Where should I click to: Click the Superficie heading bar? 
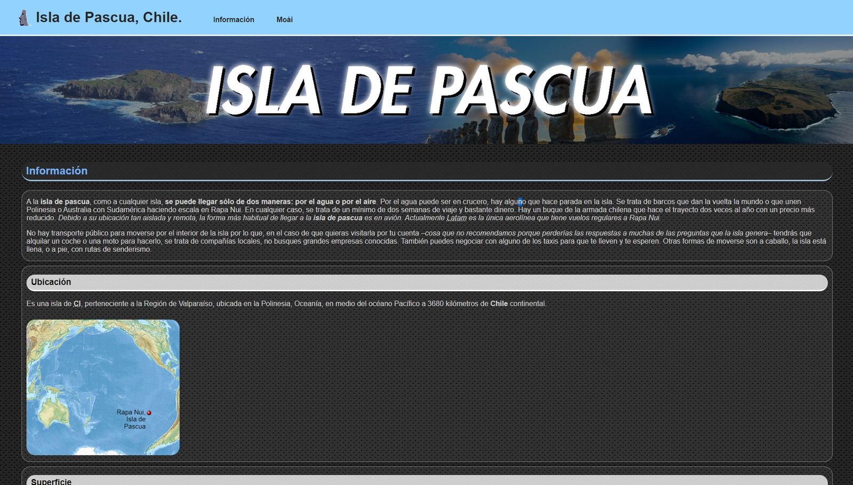[x=426, y=480]
